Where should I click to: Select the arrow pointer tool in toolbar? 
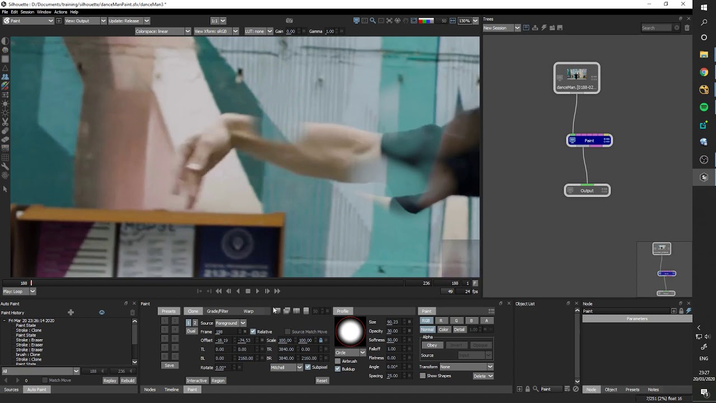pos(5,189)
